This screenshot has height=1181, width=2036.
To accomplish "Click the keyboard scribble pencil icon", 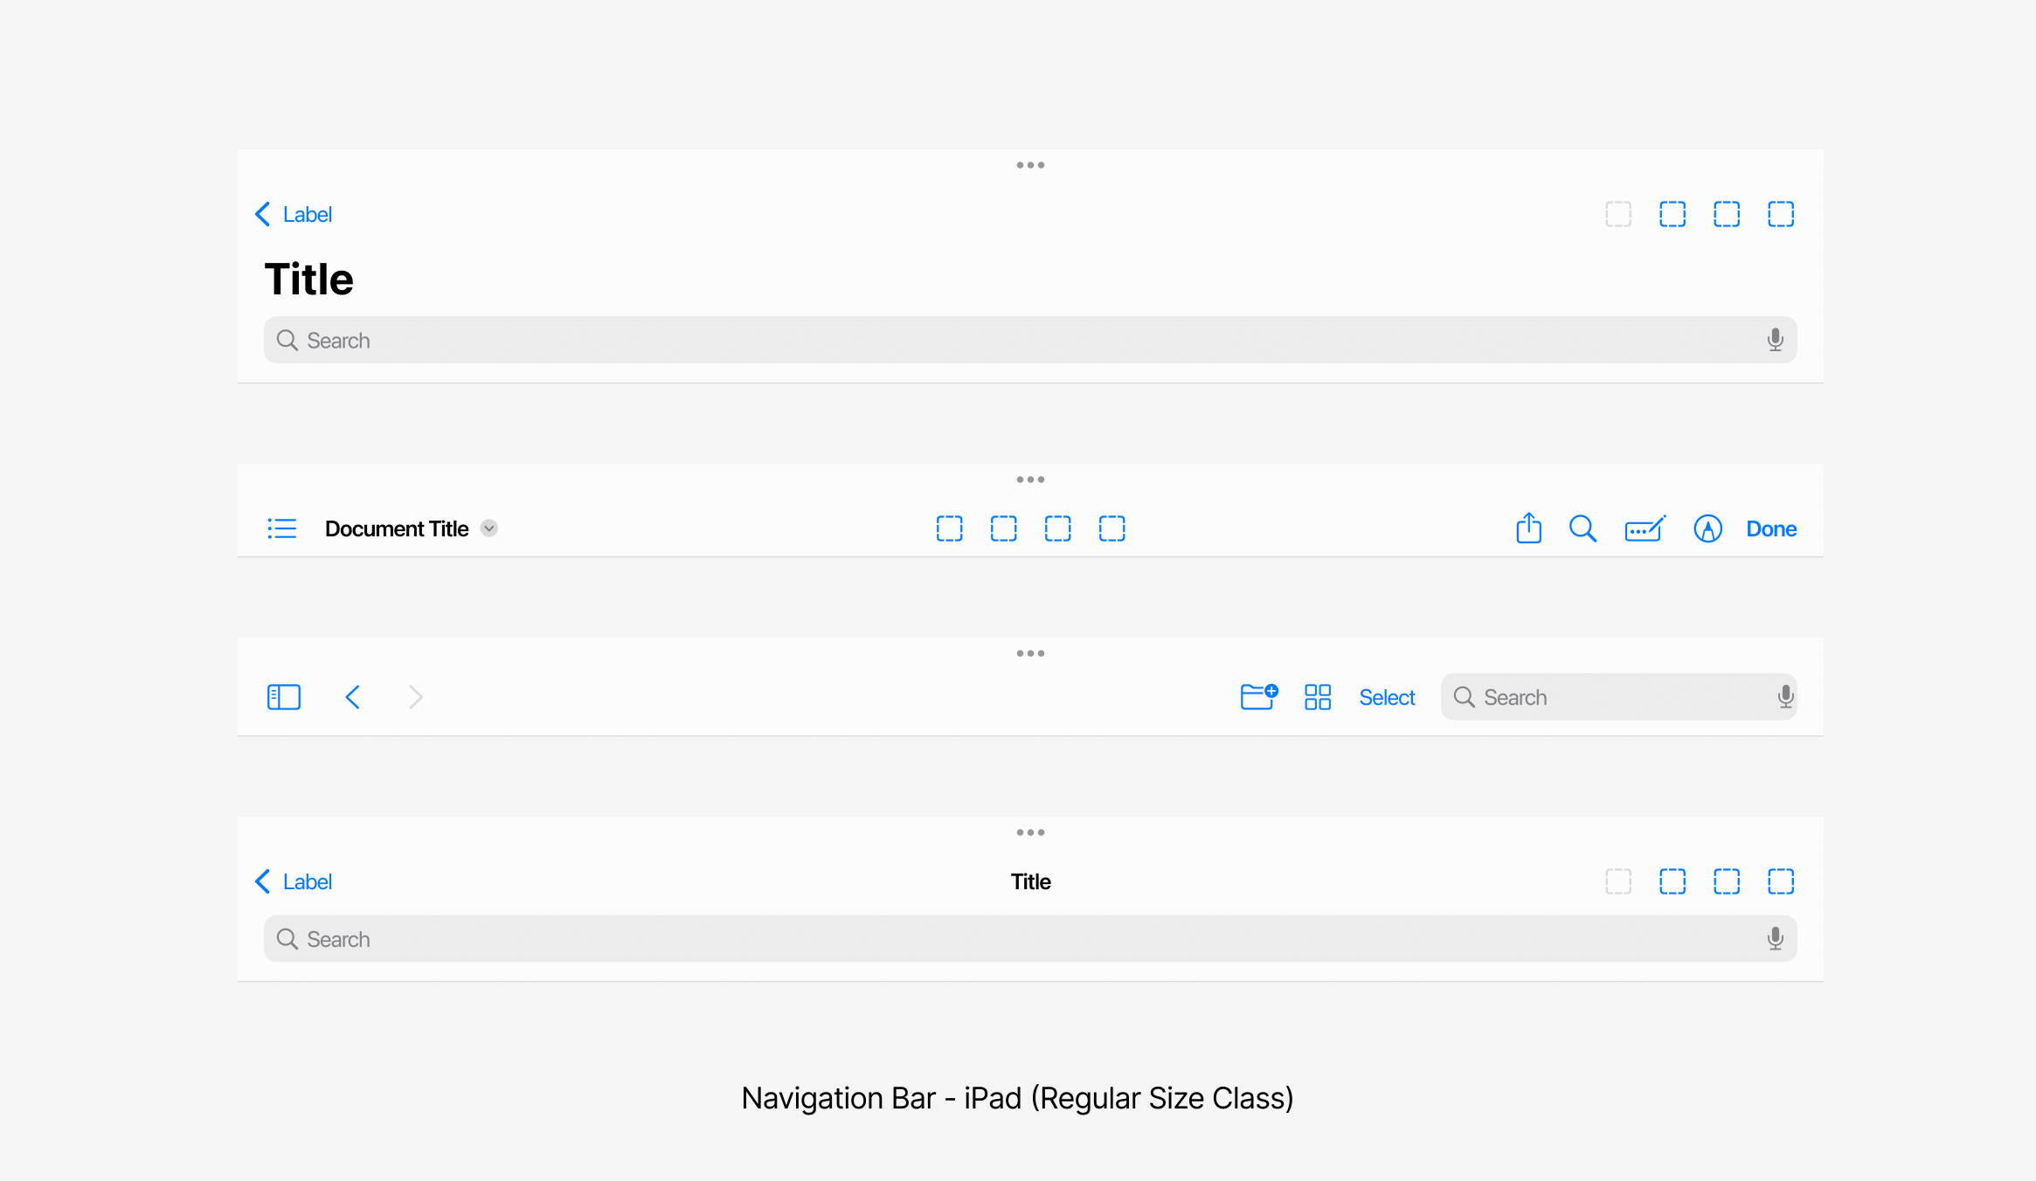I will [x=1645, y=528].
